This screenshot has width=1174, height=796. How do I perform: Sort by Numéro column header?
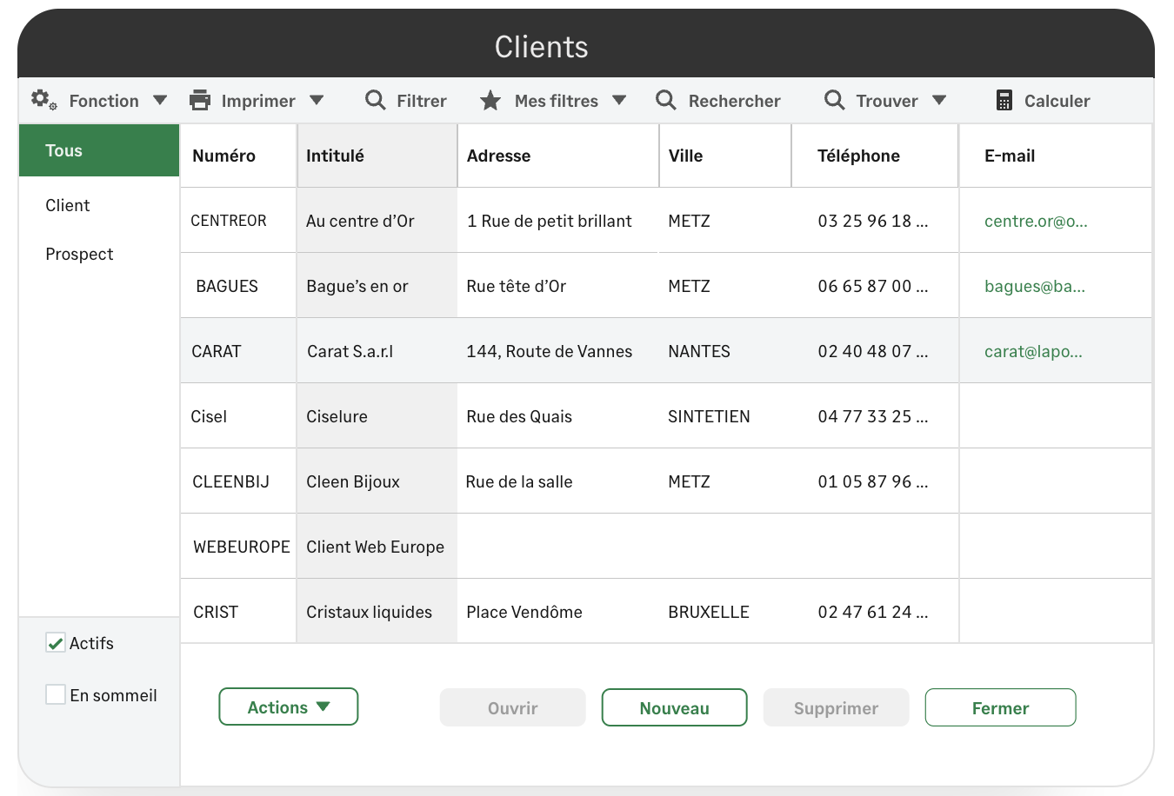point(238,156)
